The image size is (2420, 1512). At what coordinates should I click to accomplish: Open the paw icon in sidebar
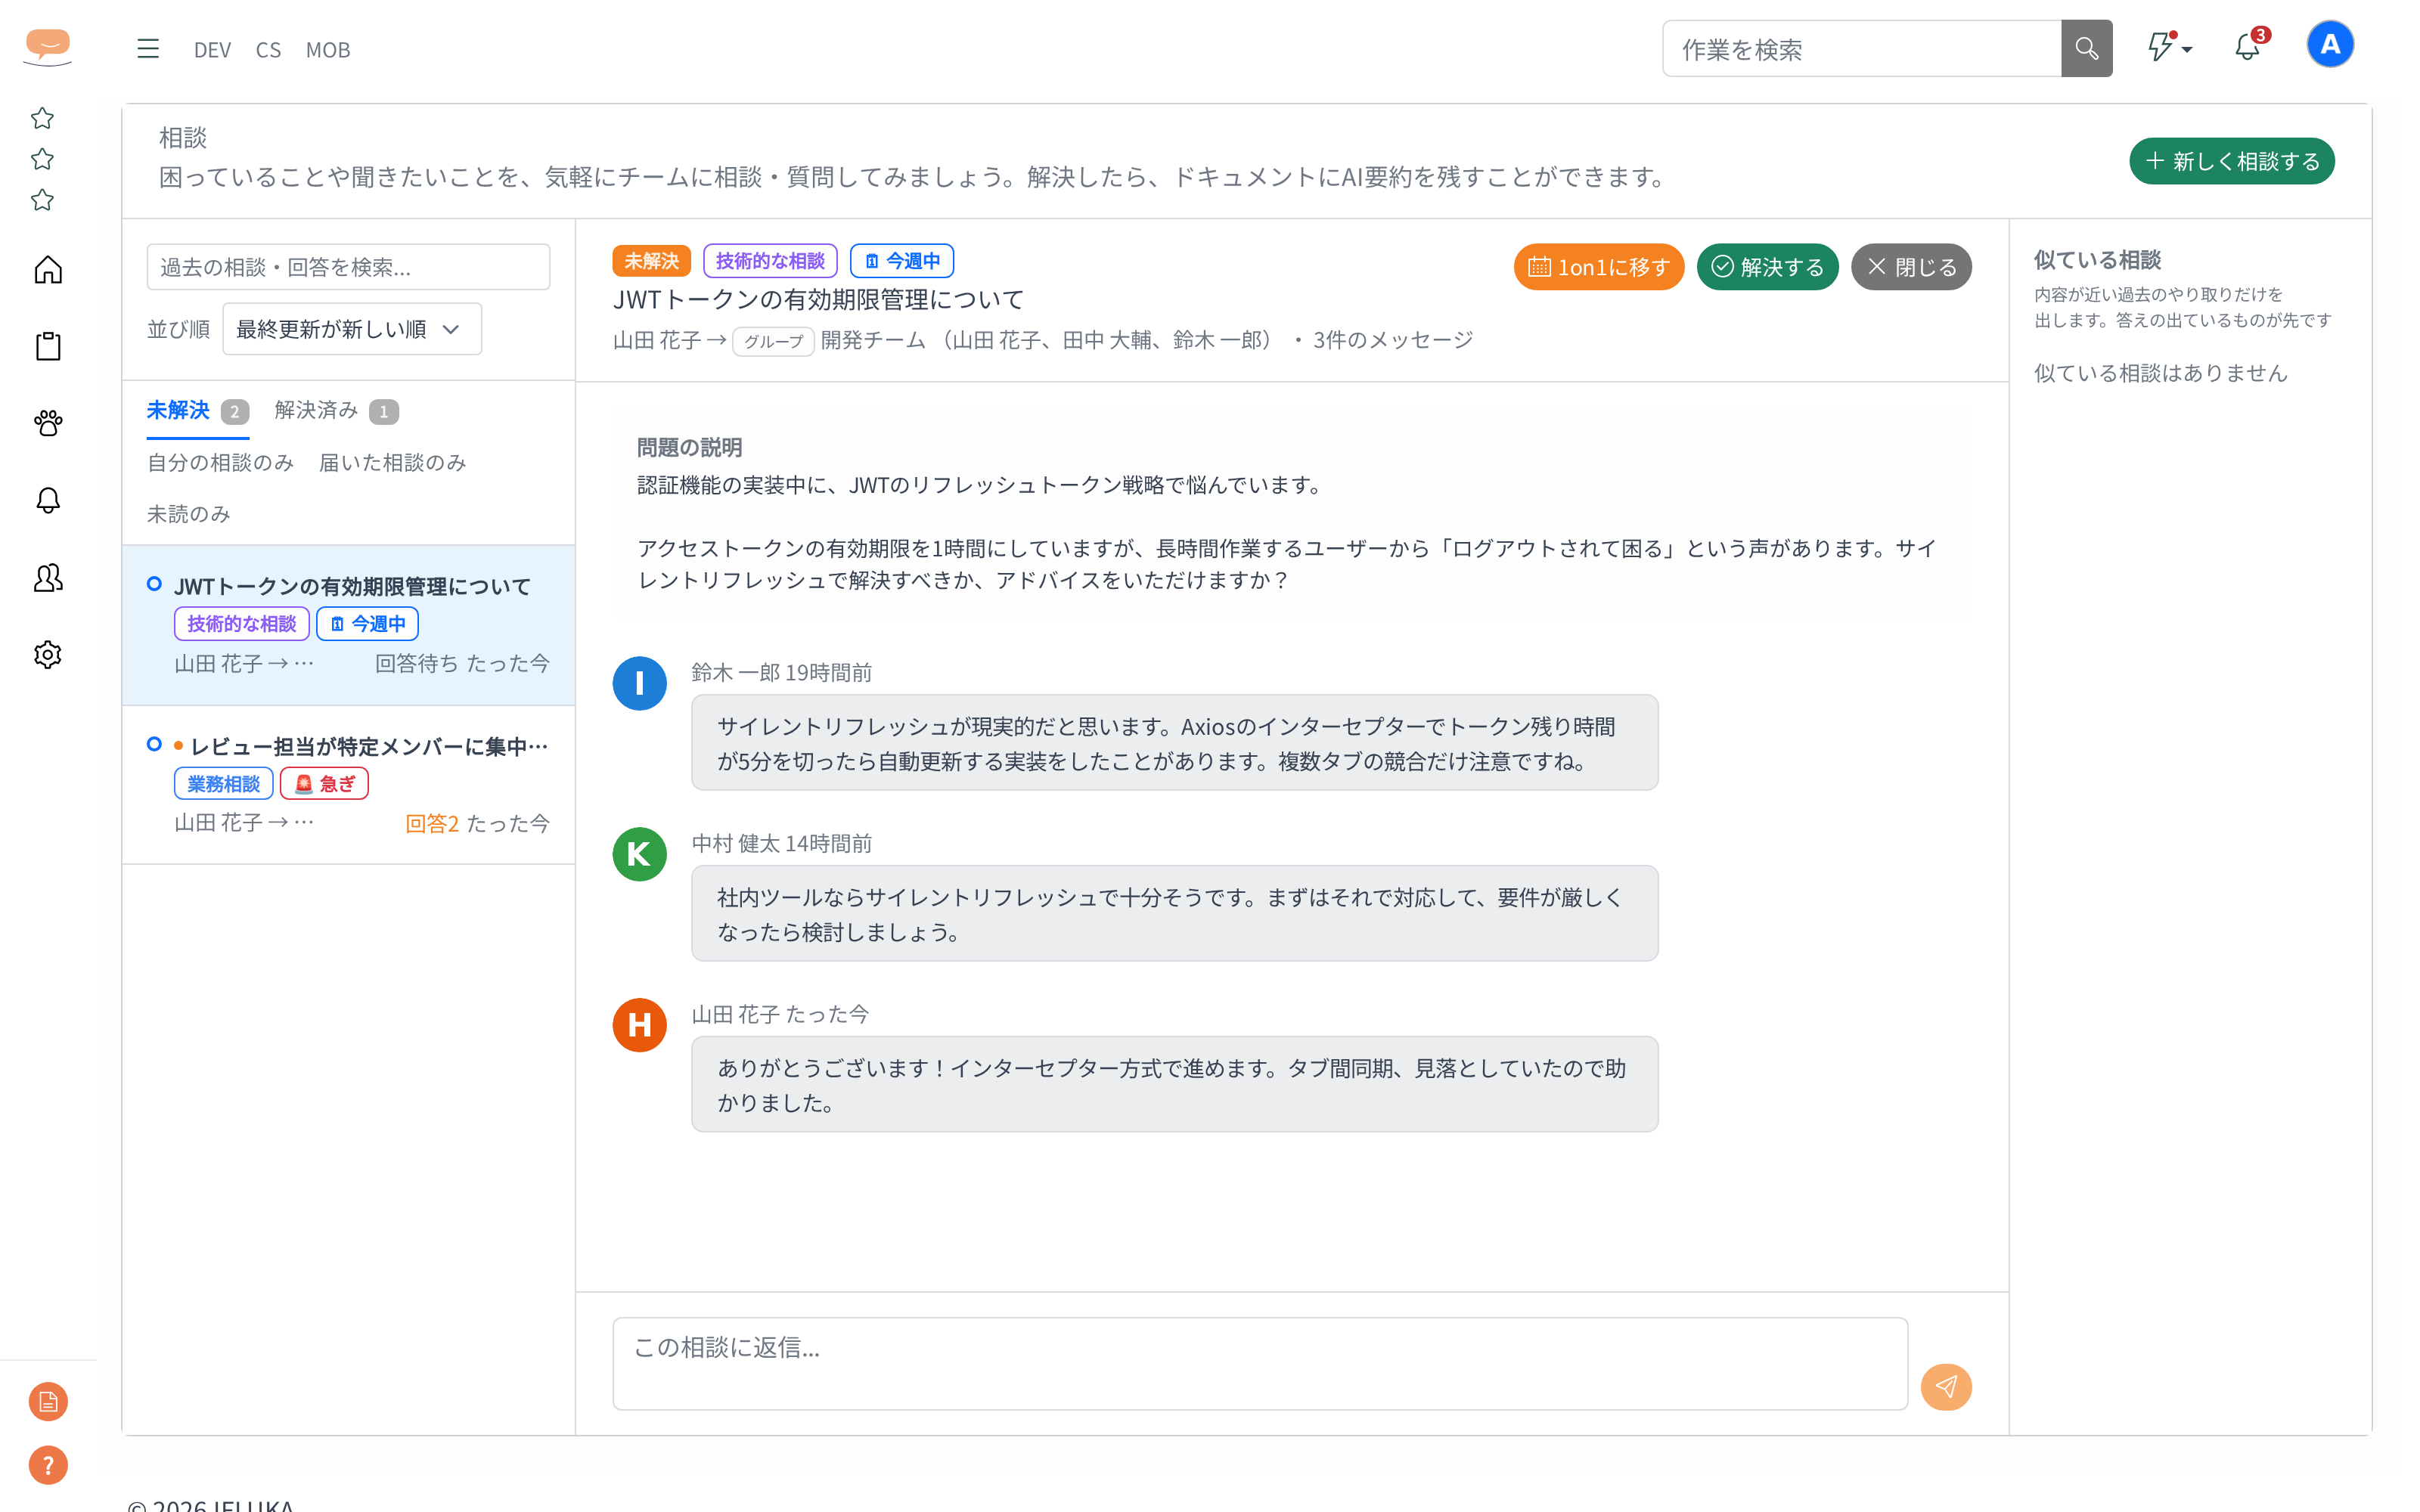point(48,424)
